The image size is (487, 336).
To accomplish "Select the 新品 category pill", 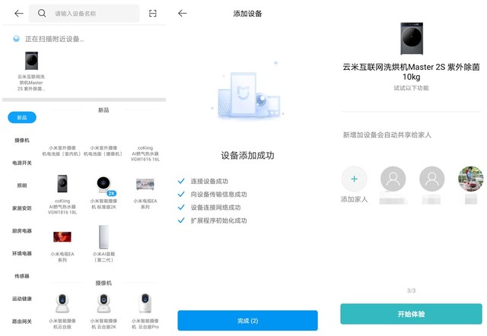I will 22,118.
